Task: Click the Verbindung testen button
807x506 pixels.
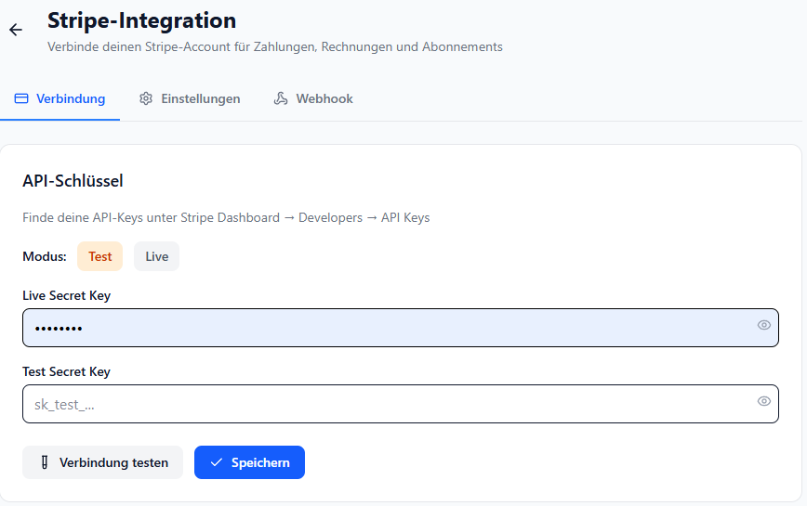Action: [x=102, y=462]
